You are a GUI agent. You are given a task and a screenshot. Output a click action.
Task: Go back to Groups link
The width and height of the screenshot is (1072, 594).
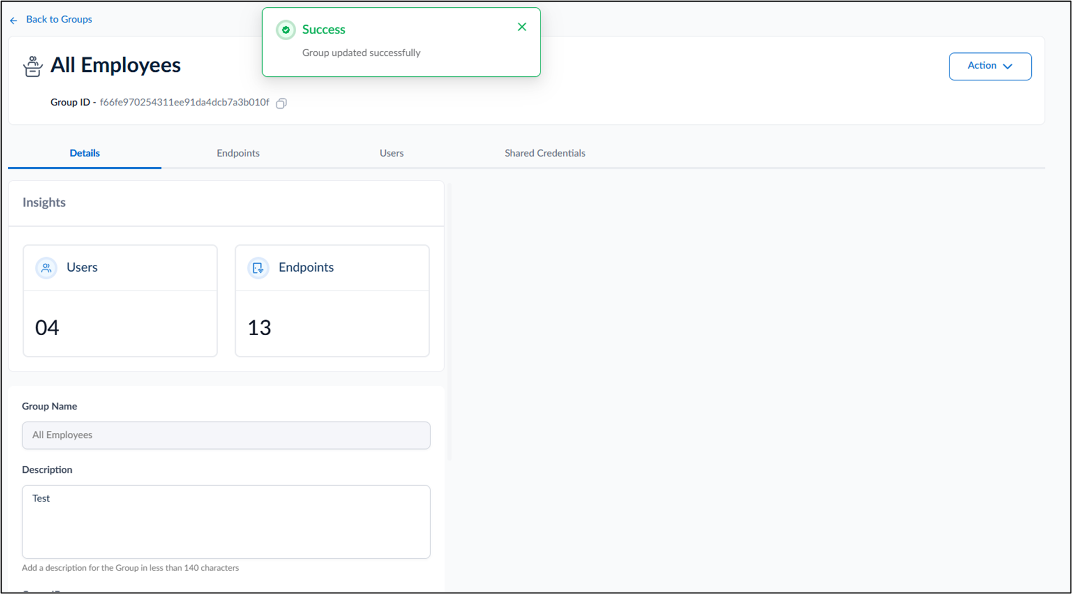[59, 20]
